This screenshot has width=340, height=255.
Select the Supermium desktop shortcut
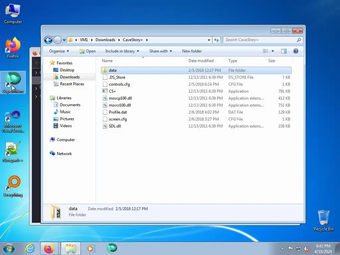click(x=13, y=82)
